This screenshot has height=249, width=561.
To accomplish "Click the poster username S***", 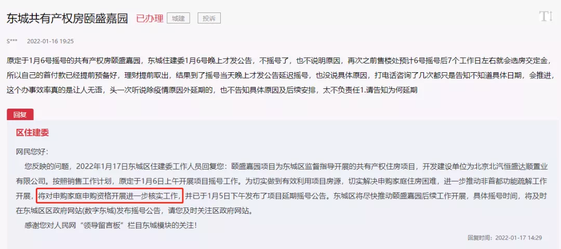I will 12,41.
